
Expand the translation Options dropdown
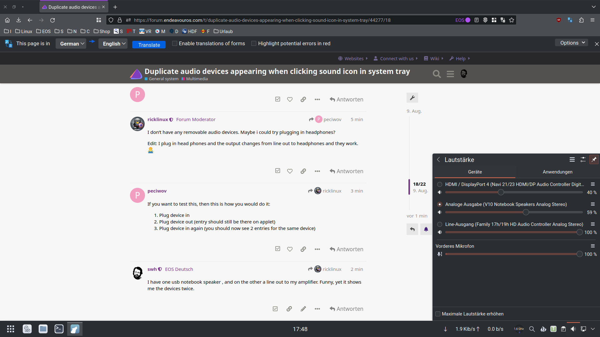tap(572, 43)
